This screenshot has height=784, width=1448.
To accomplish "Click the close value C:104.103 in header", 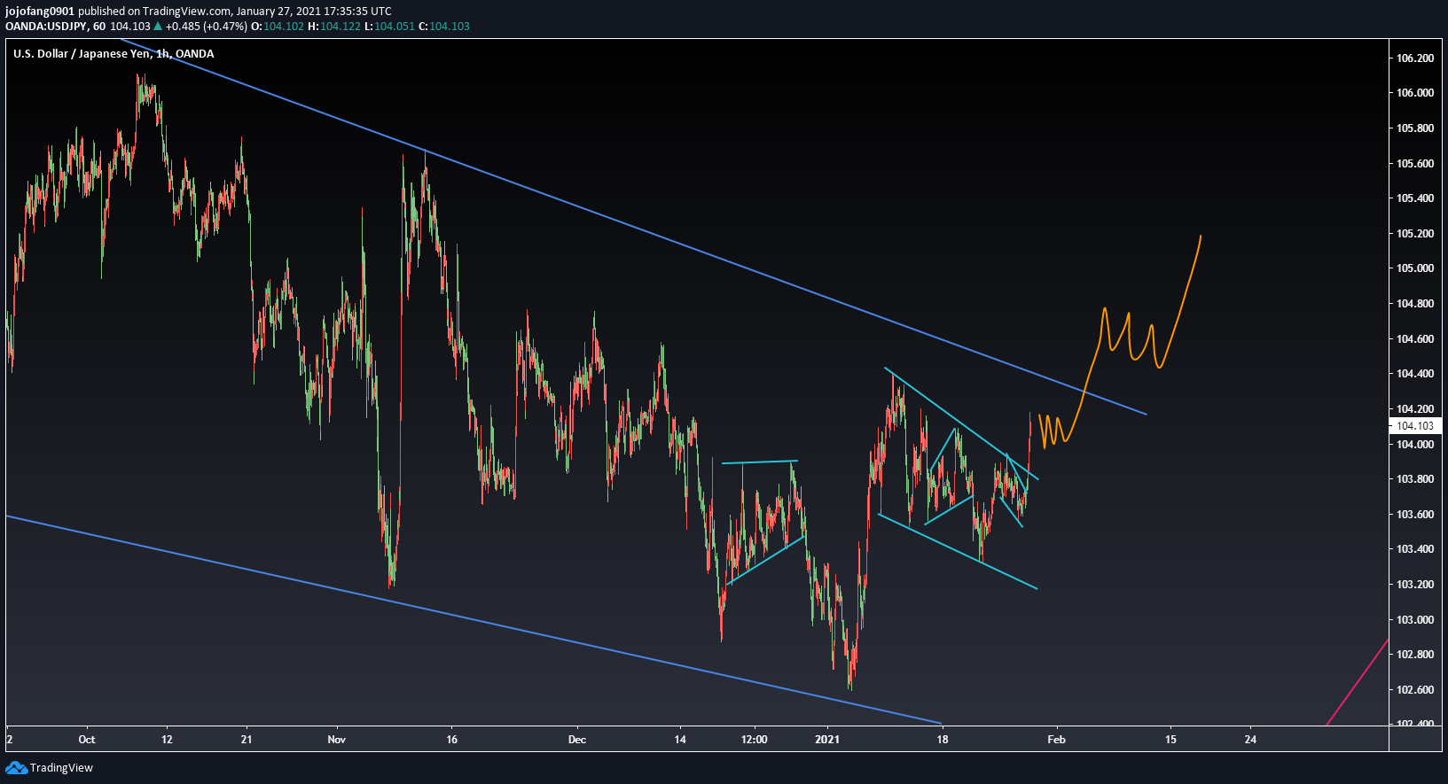I will 444,26.
